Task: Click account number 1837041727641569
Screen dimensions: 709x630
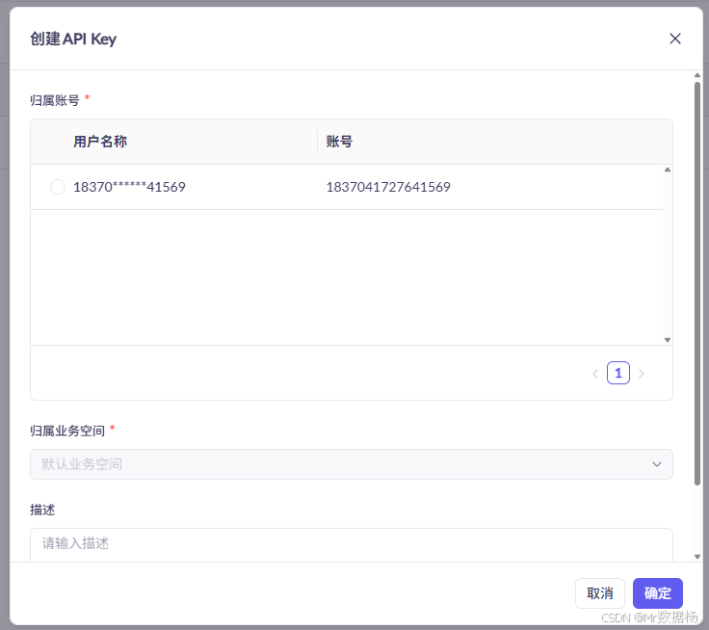Action: coord(388,187)
